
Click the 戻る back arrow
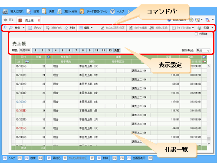6,20
